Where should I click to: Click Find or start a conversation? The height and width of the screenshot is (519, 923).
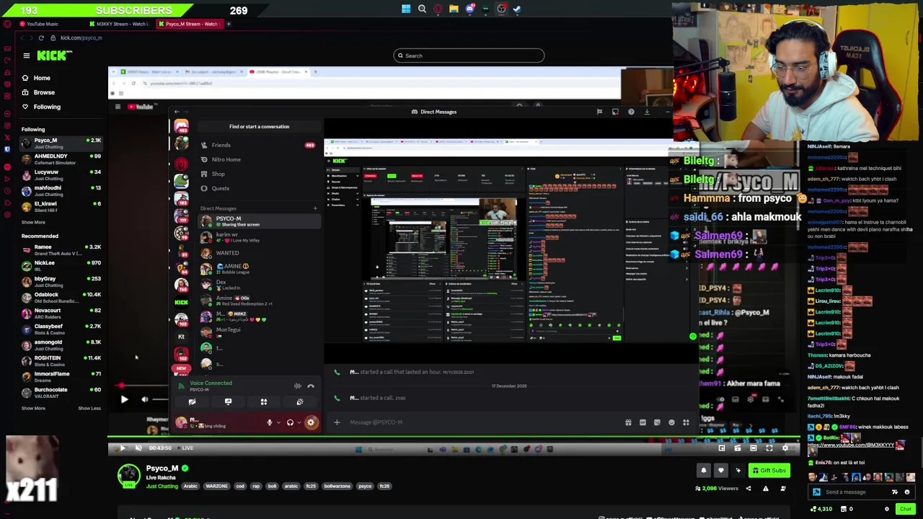259,126
